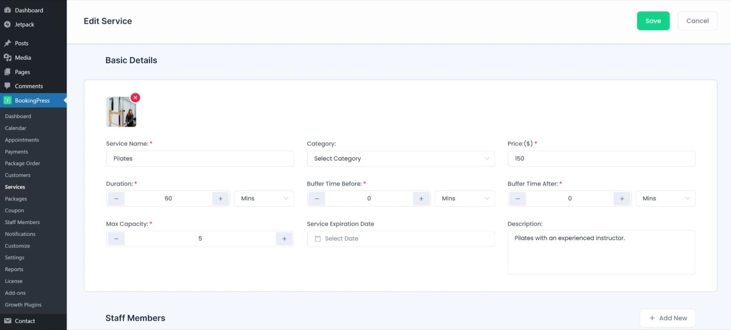Click the Jetpack sidebar icon
Screen dimensions: 731x330
(x=7, y=24)
